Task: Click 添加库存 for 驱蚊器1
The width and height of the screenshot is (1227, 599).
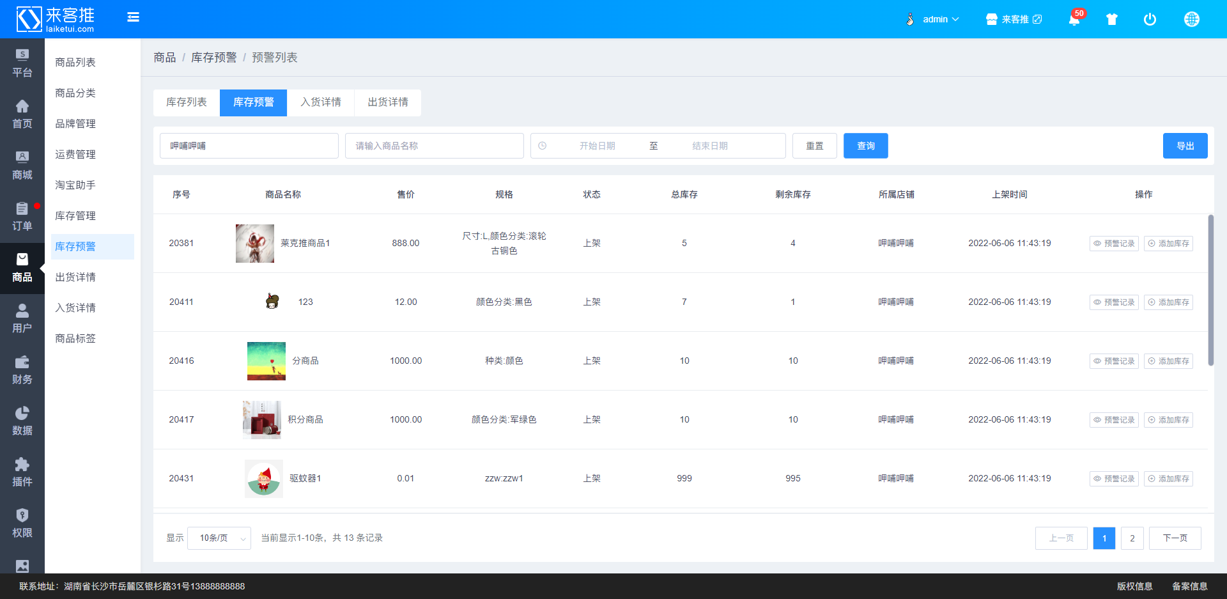Action: tap(1168, 479)
